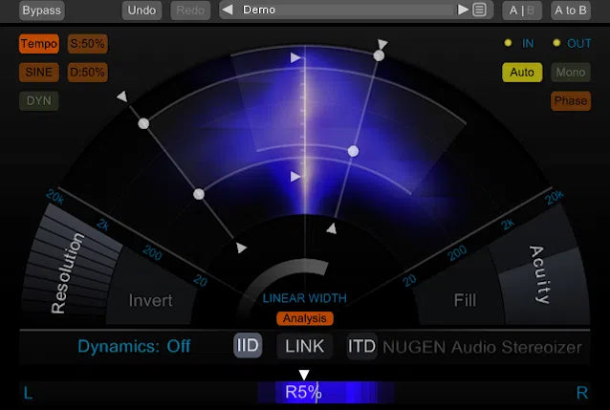Toggle the Analysis button
The image size is (610, 410).
[x=305, y=318]
